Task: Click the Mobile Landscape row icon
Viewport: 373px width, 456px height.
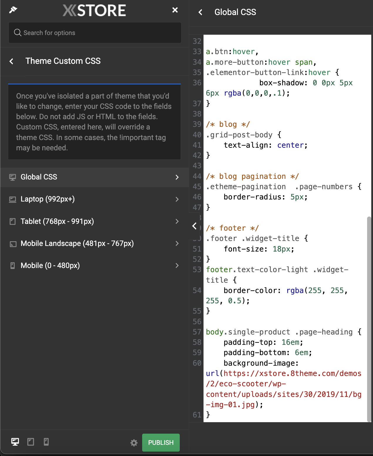Action: point(13,244)
